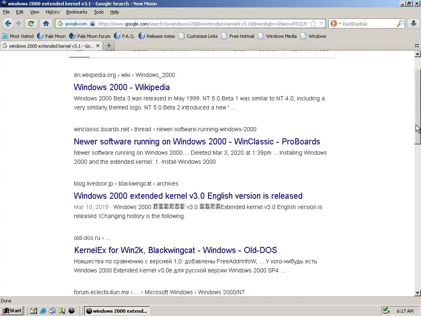421x316 pixels.
Task: Open the History menu
Action: tap(53, 12)
